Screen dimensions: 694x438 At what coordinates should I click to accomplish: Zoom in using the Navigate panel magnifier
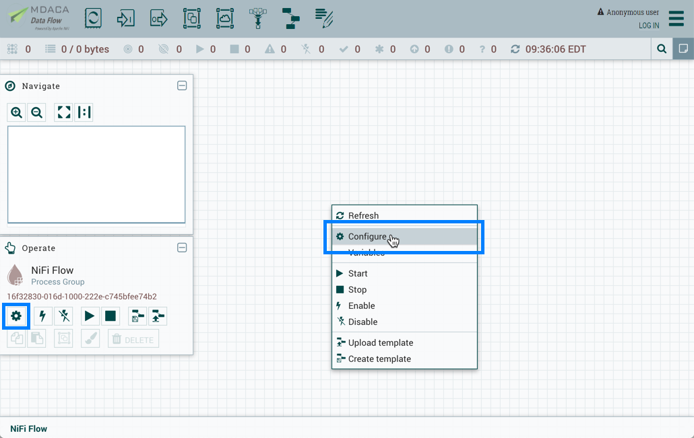(16, 112)
